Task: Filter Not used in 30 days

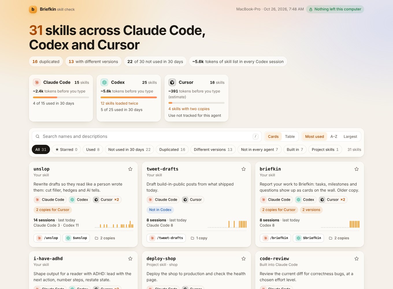Action: click(x=129, y=149)
